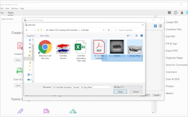
Task: Expand the address bar path dropdown
Action: click(104, 30)
